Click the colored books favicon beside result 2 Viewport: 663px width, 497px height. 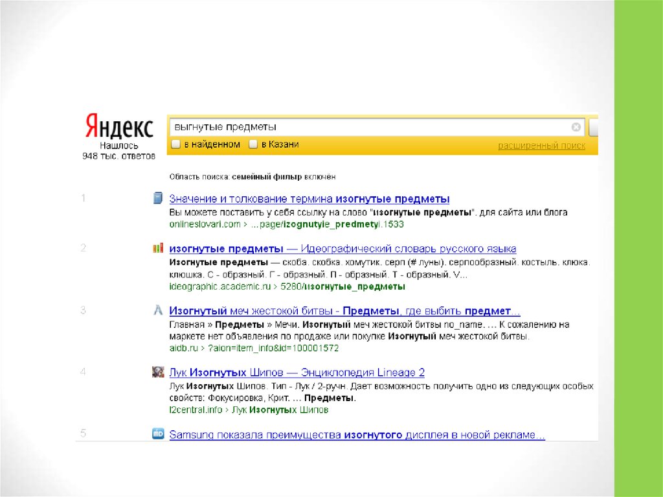click(x=157, y=248)
